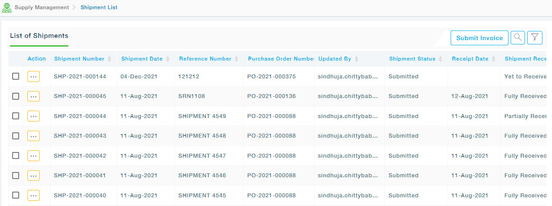Expand action menu for SHP-2021-000043
552x206 pixels.
pyautogui.click(x=33, y=136)
